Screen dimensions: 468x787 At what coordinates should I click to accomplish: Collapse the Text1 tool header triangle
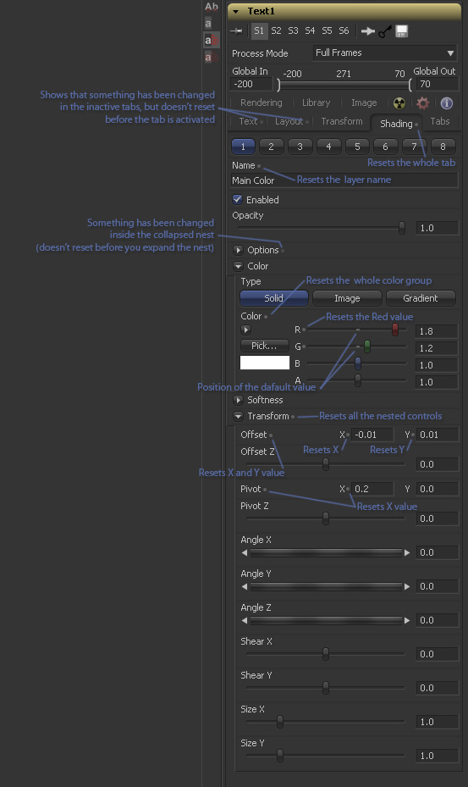[x=236, y=11]
